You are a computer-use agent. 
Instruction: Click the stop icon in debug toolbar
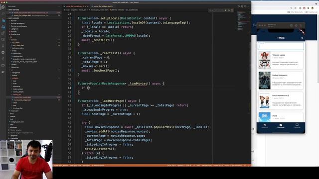coord(232,10)
